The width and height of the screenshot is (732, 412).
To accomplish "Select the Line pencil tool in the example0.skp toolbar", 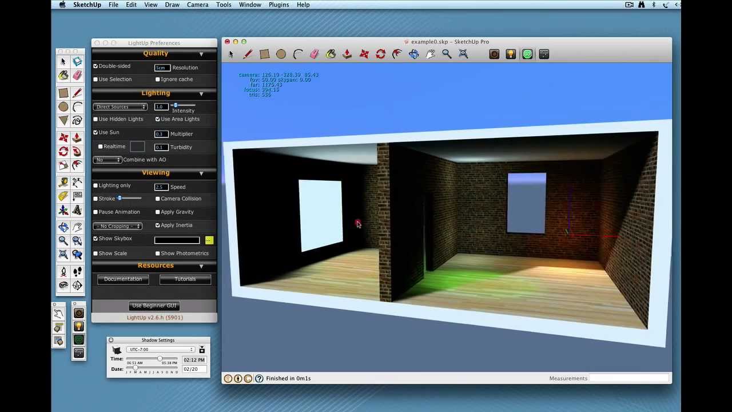I will tap(248, 54).
